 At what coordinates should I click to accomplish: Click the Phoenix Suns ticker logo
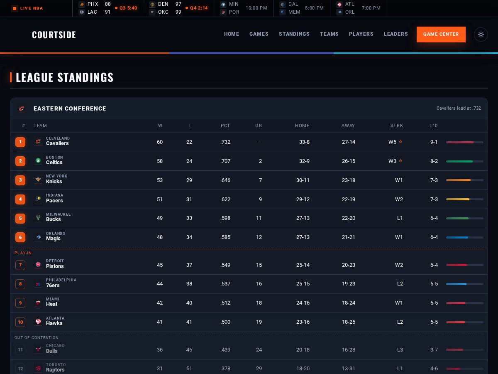[x=82, y=4]
